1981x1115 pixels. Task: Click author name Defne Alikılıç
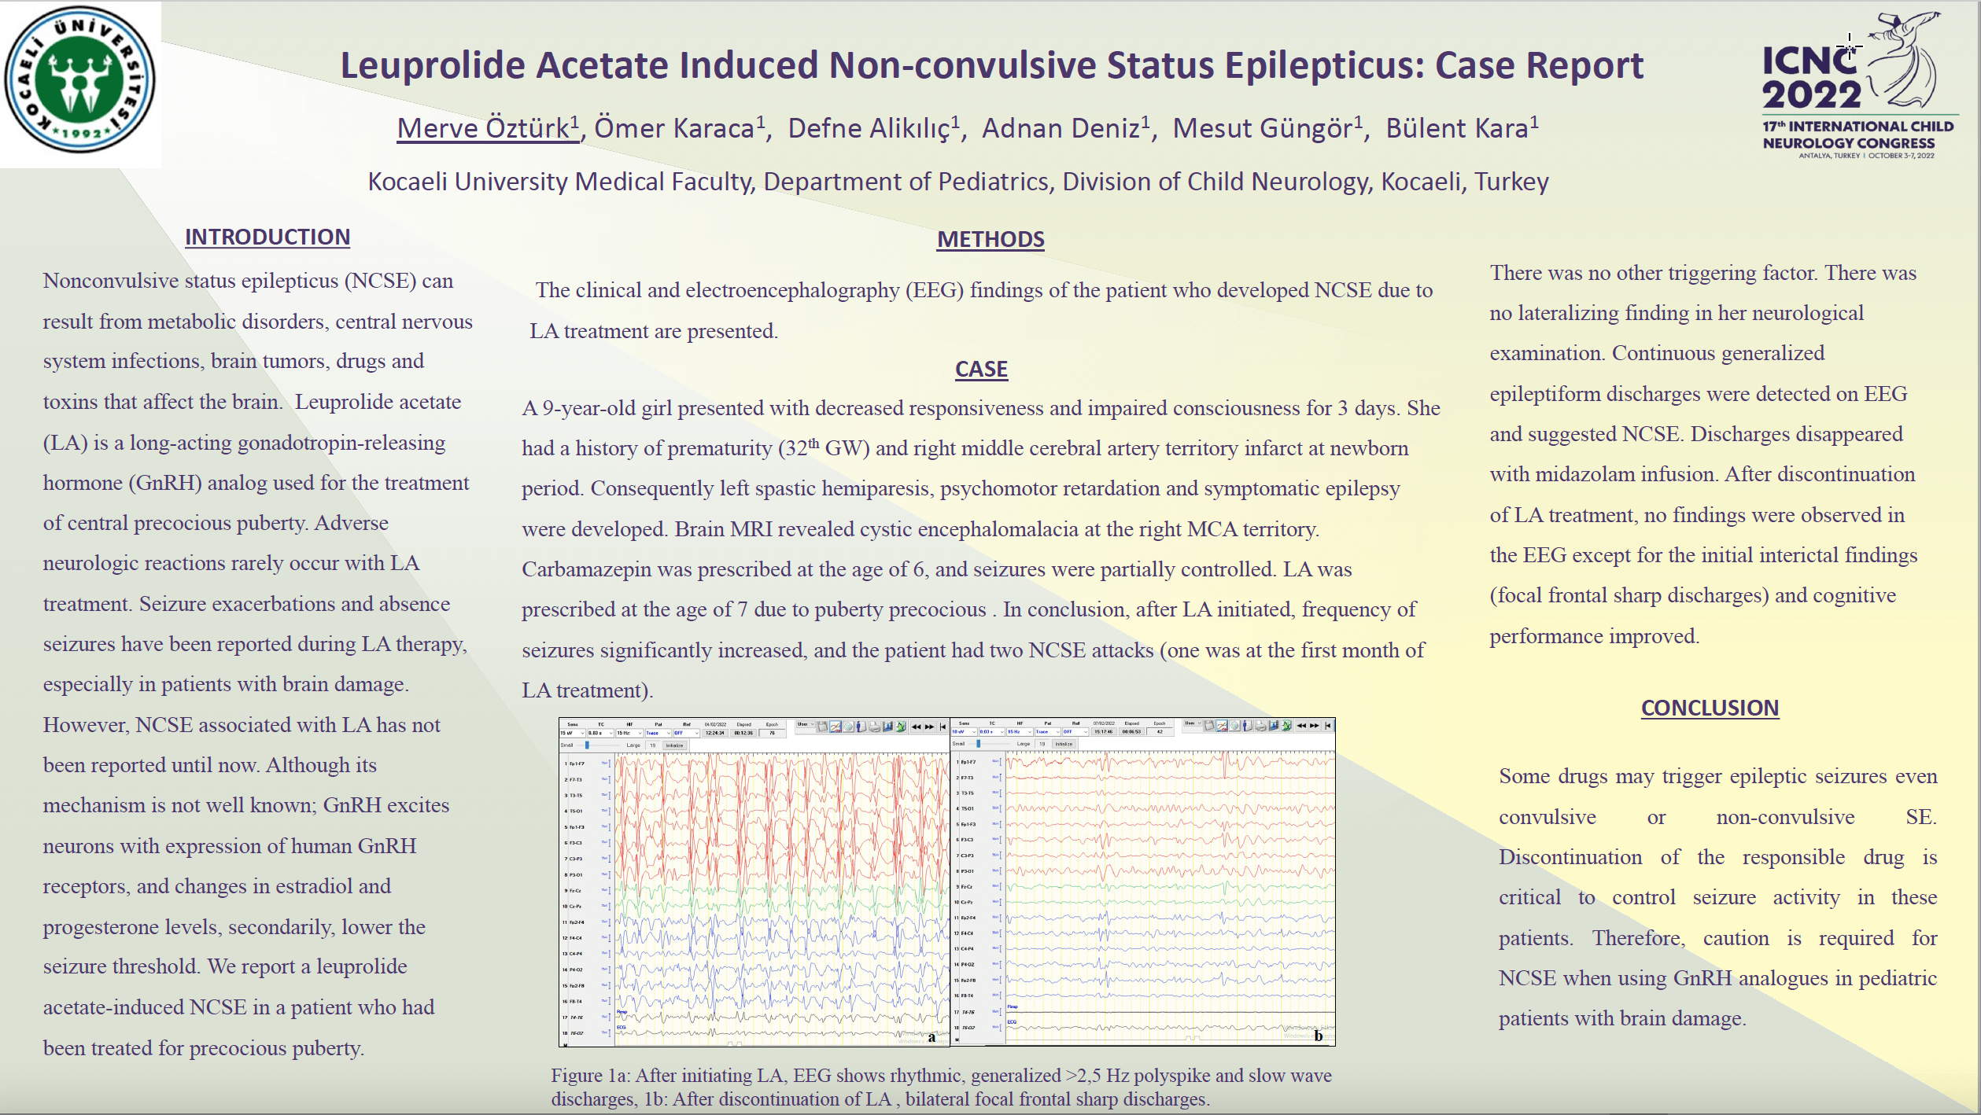(874, 128)
